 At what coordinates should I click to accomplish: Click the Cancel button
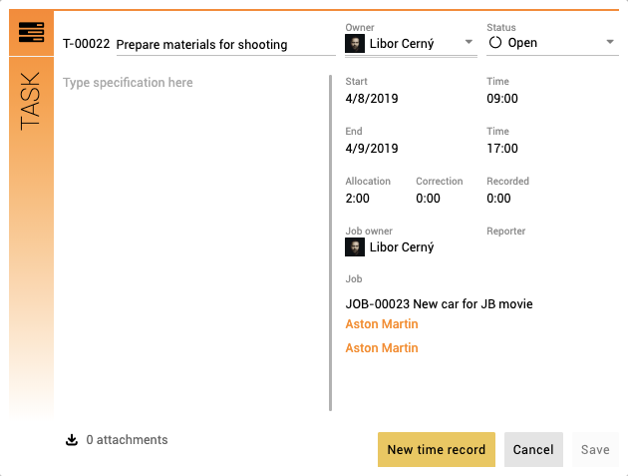pyautogui.click(x=533, y=449)
